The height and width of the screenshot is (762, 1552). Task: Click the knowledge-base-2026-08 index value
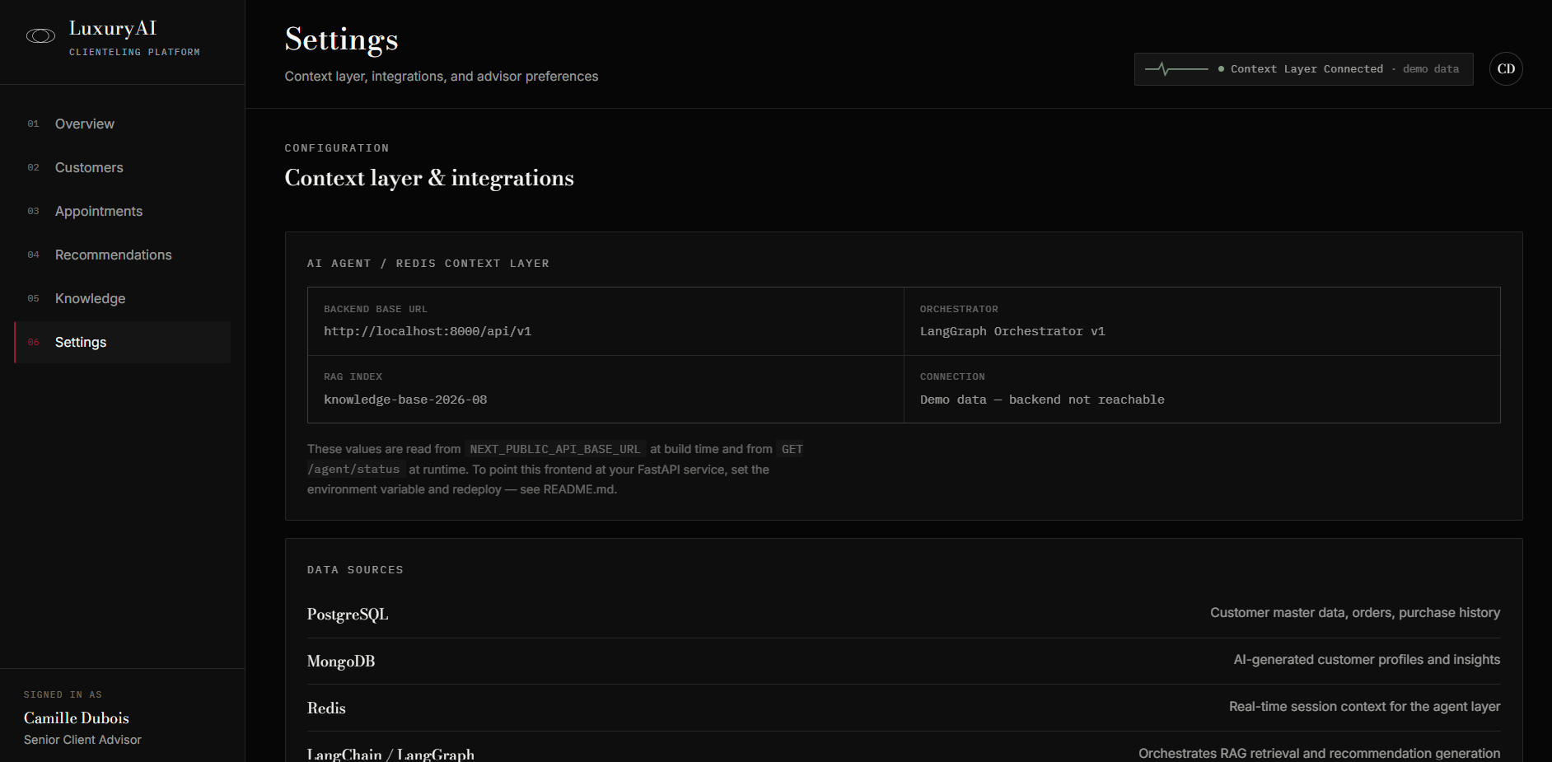[405, 400]
